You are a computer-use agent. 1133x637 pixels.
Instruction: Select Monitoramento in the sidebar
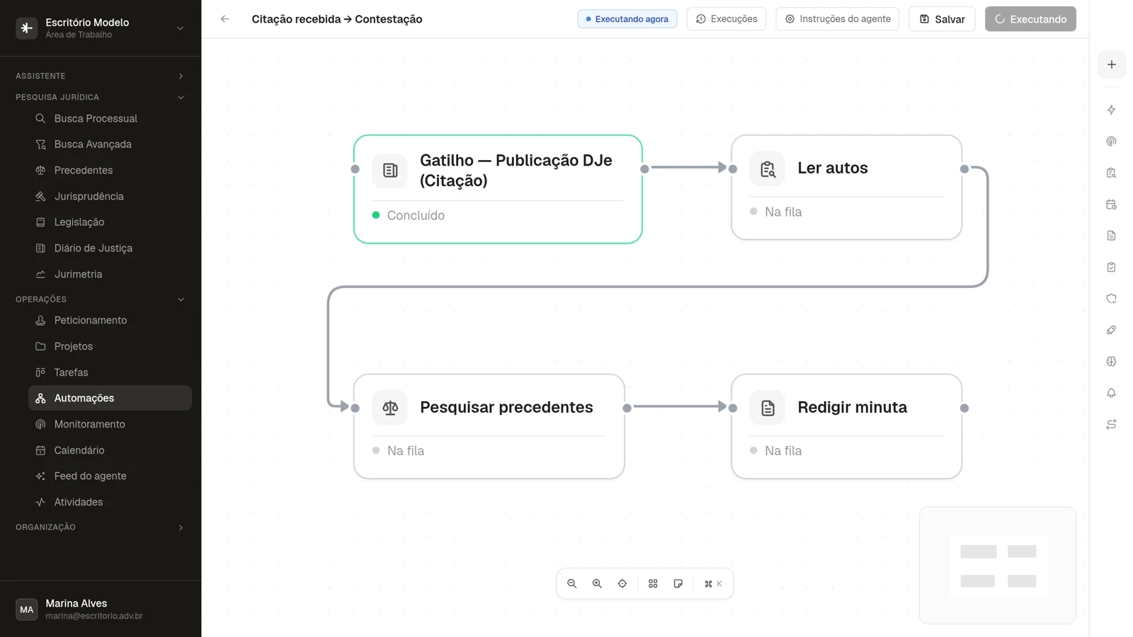pos(110,424)
